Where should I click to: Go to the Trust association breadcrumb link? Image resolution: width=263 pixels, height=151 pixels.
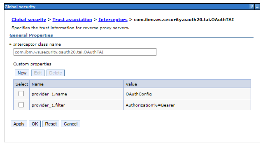(72, 20)
